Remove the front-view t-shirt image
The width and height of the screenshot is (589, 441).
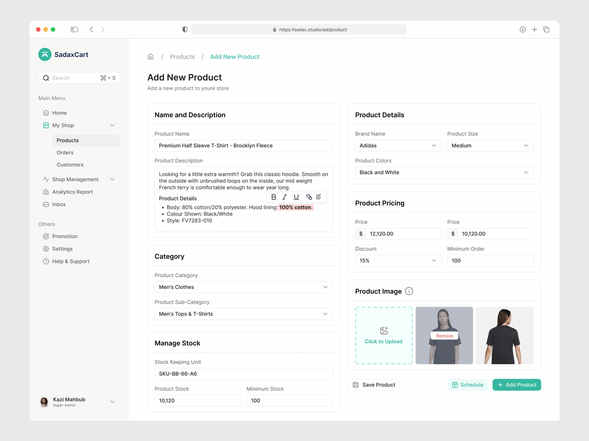click(x=444, y=336)
